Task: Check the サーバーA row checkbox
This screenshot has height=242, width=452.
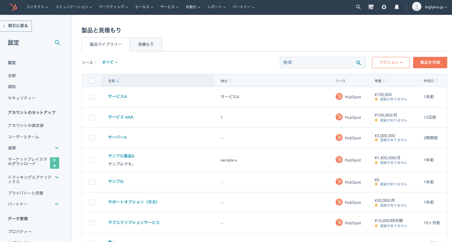Action: [x=92, y=138]
